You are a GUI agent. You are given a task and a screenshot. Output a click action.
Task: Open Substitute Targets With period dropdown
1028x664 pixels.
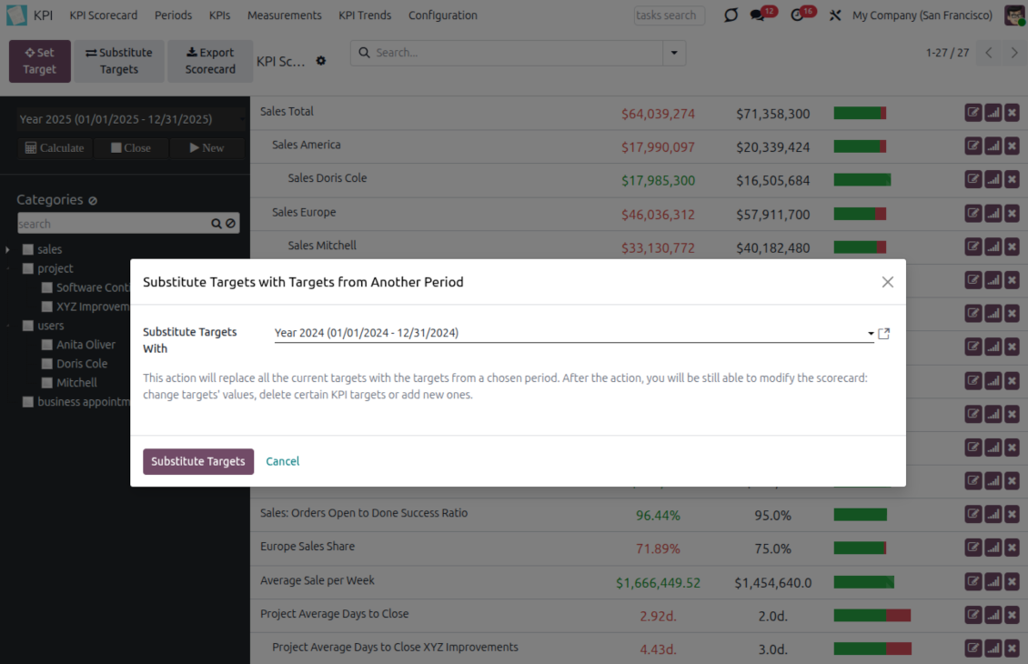[573, 333]
